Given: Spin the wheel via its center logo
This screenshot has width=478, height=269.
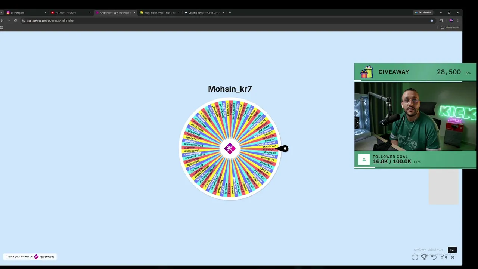Looking at the screenshot, I should [230, 149].
